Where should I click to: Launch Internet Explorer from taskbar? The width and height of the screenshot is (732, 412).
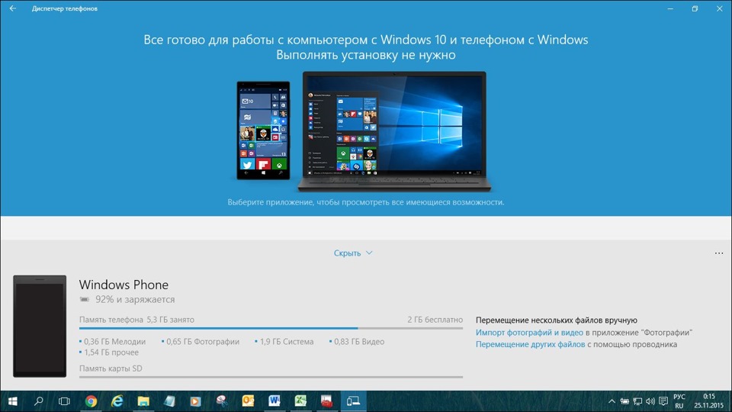tap(117, 401)
